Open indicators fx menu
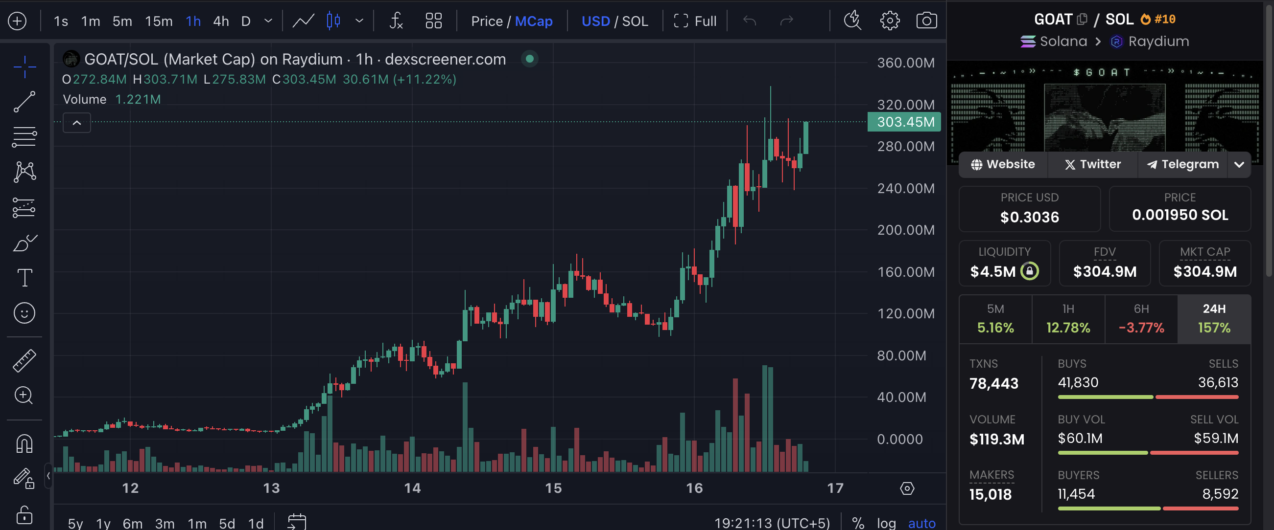 click(396, 21)
